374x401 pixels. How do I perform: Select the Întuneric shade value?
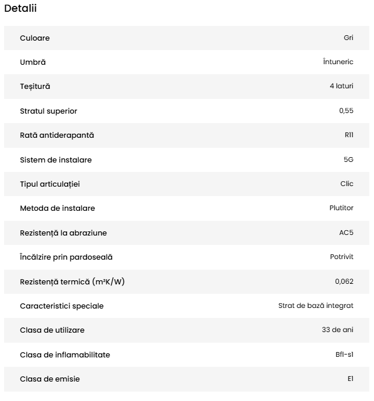[x=338, y=62]
